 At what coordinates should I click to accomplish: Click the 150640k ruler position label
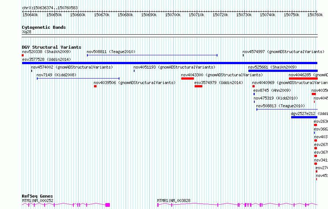pos(30,15)
